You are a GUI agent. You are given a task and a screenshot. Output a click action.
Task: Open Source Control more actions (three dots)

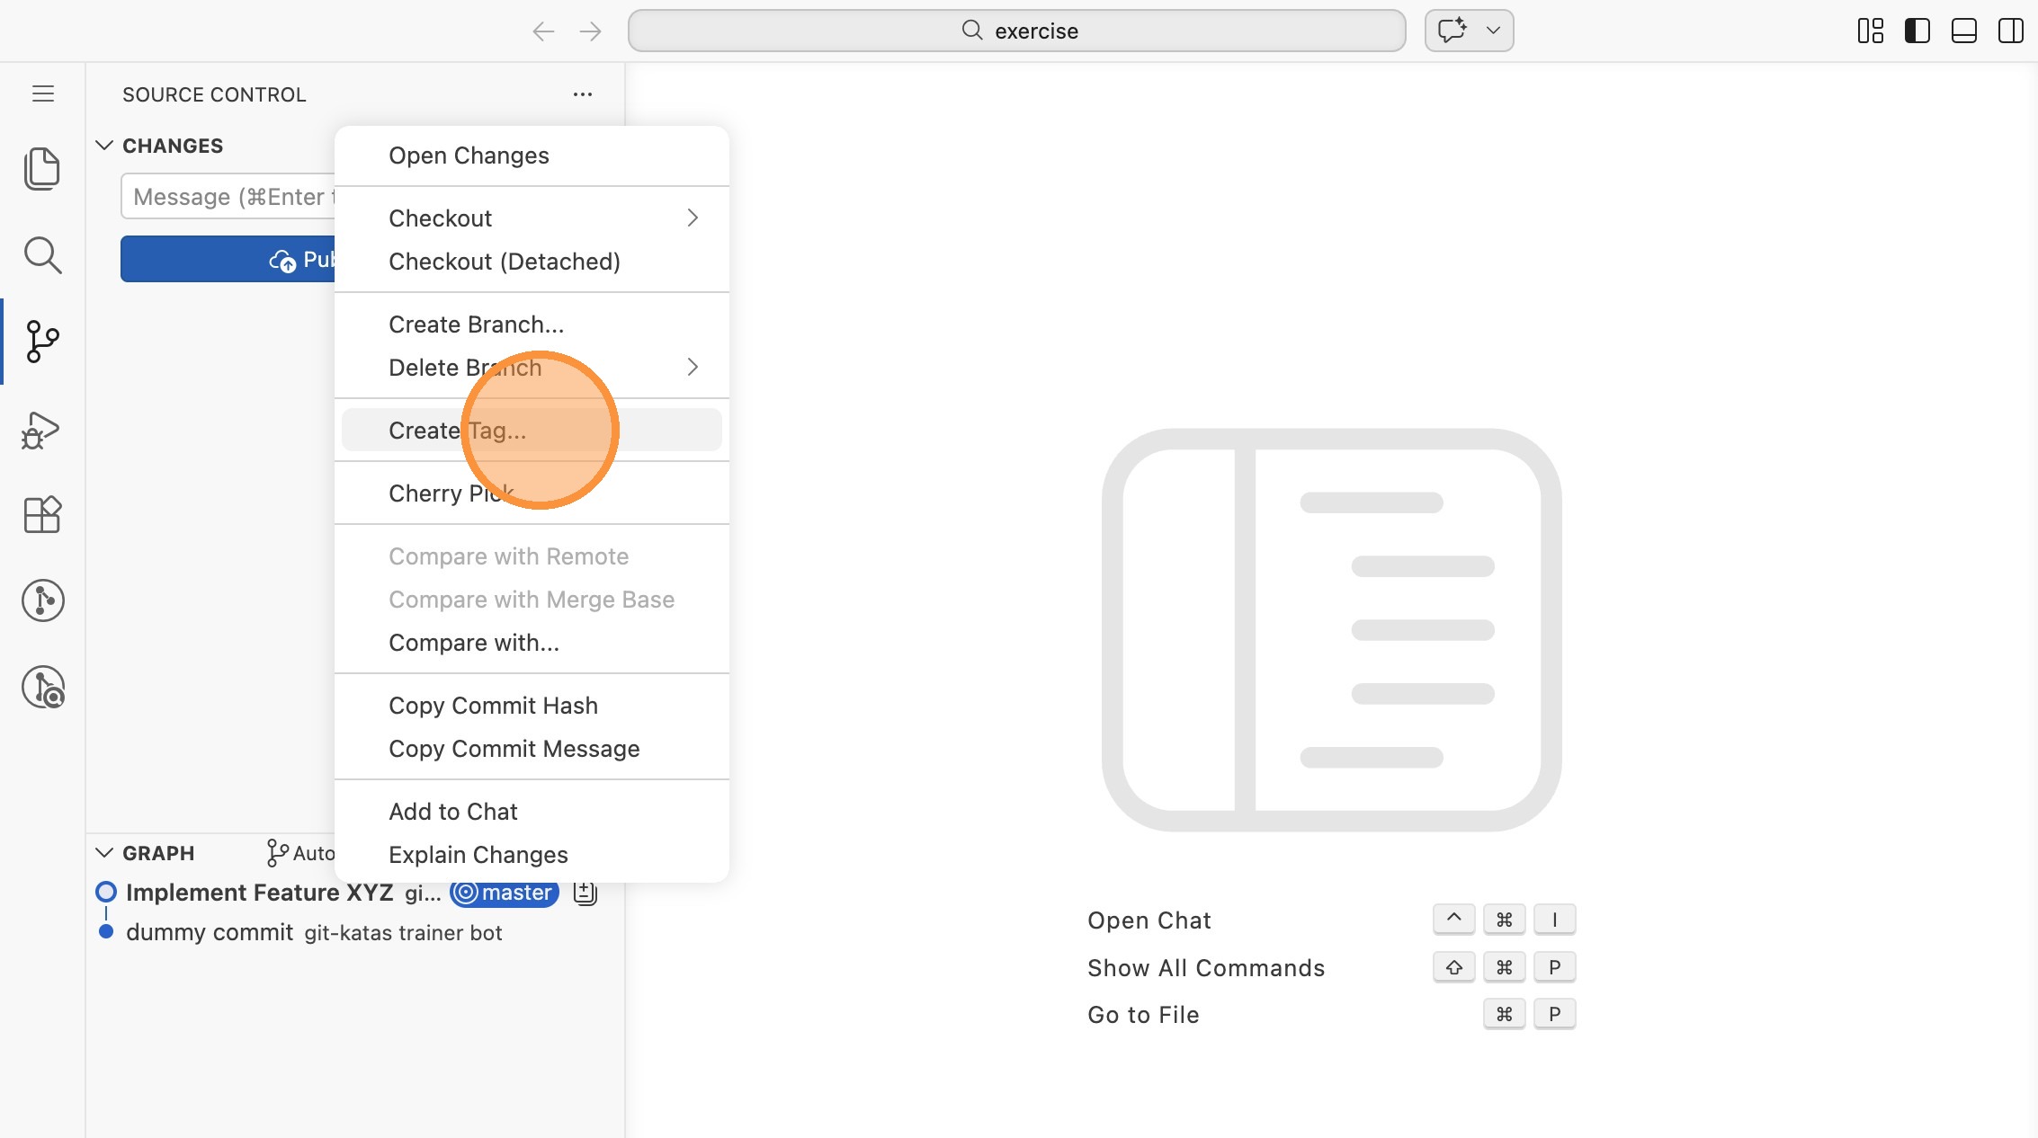[583, 94]
